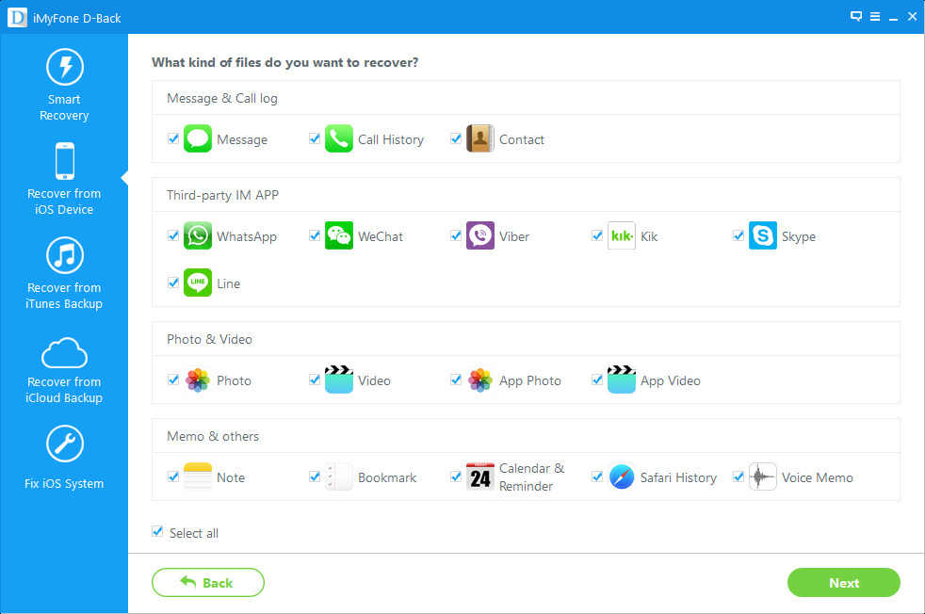Click the yellow Note icon
925x614 pixels.
pos(198,477)
